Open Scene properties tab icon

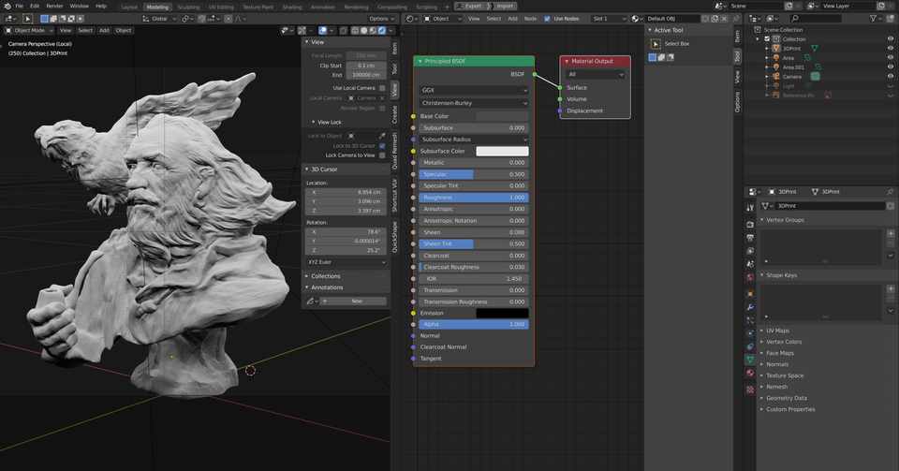(x=750, y=264)
